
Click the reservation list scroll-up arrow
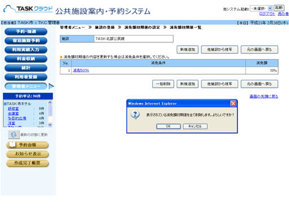click(x=50, y=102)
